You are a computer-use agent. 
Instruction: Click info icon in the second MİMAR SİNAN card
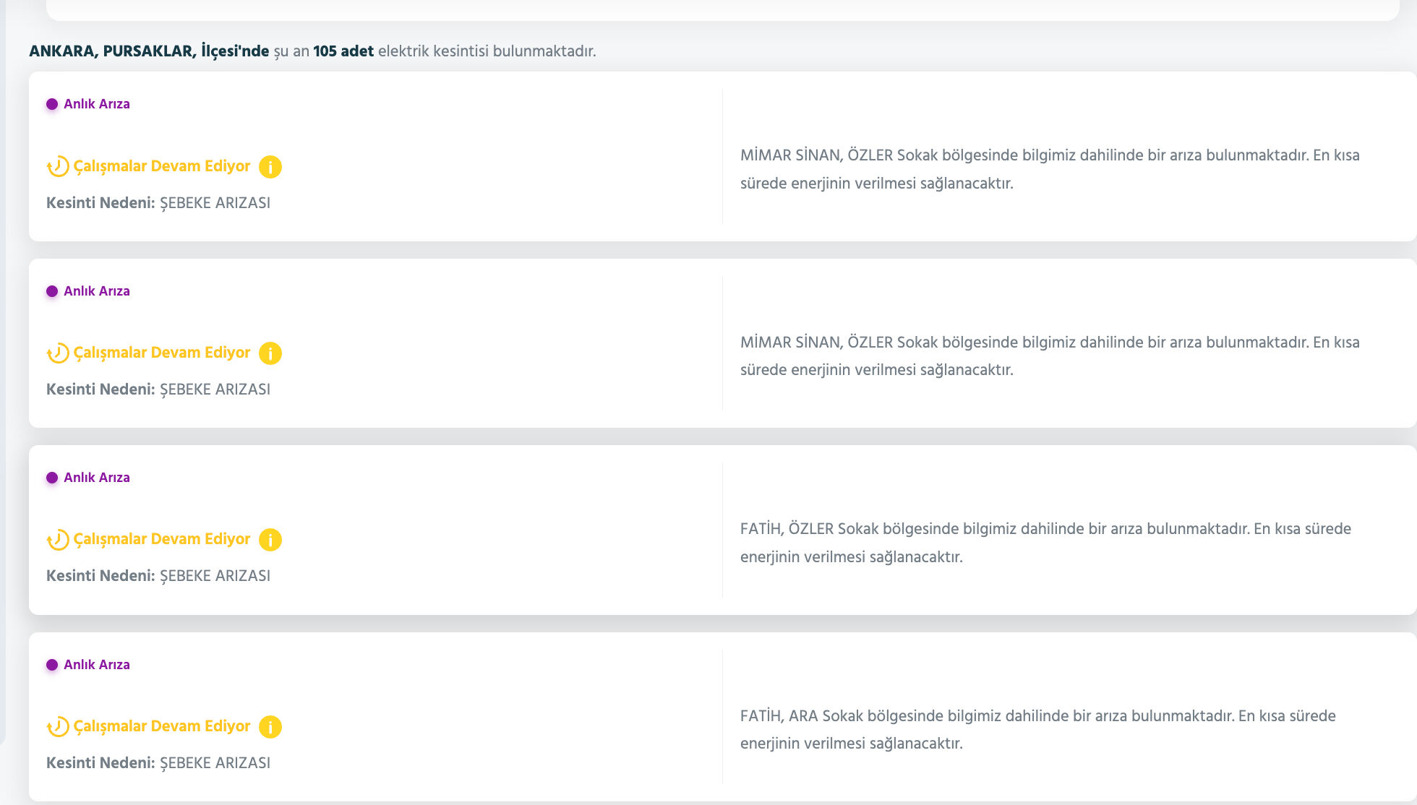(x=270, y=353)
